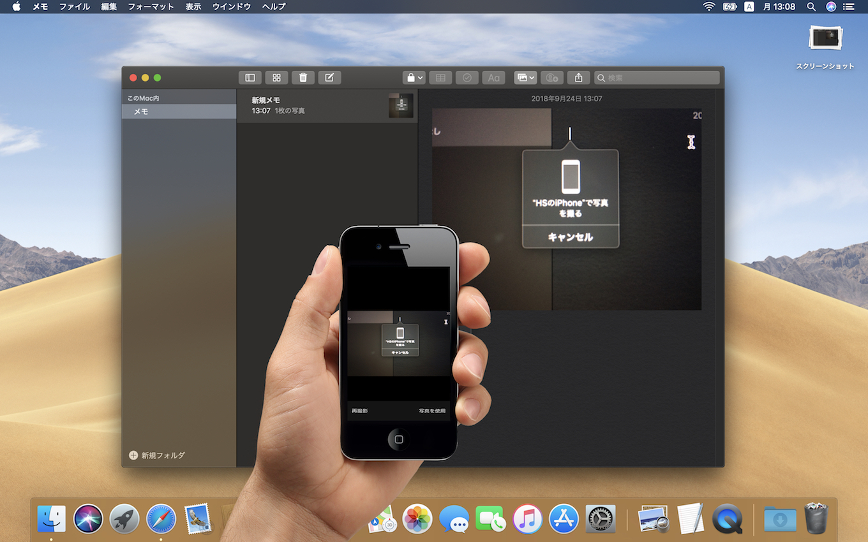Screen dimensions: 868x542
Task: Select the メモ folder in sidebar
Action: tap(179, 112)
